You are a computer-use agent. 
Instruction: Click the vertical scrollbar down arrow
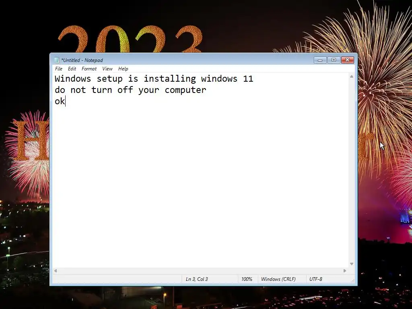pos(352,264)
